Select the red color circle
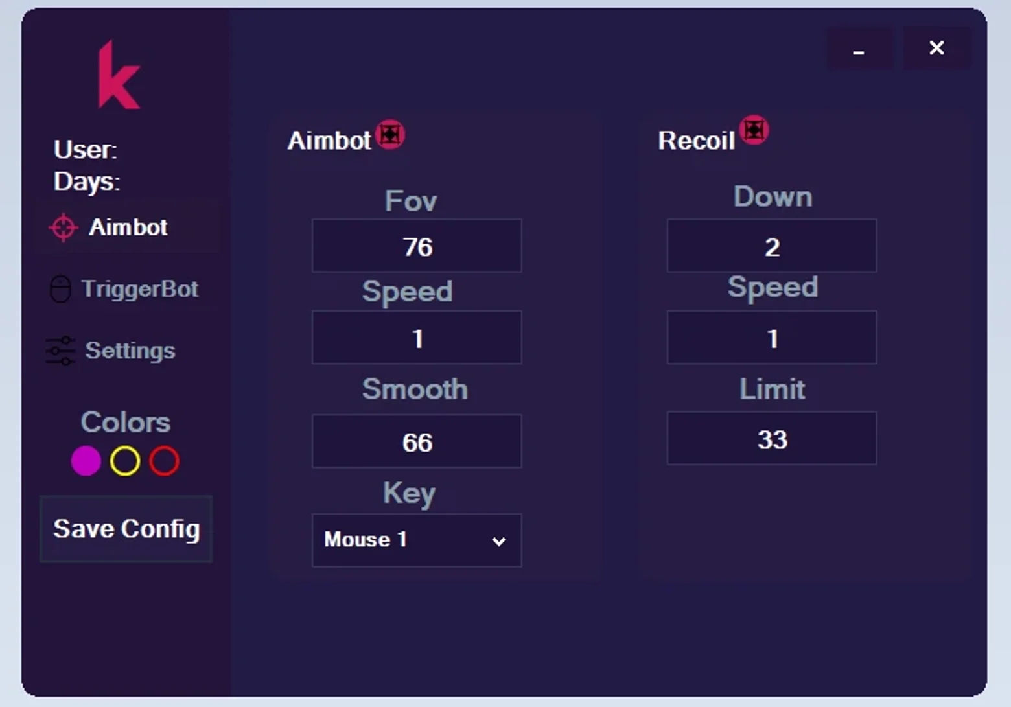1011x707 pixels. pos(164,461)
